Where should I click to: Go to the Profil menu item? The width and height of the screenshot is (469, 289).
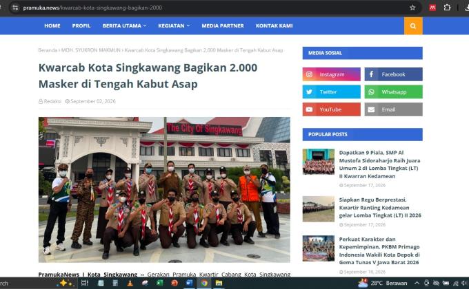(81, 26)
